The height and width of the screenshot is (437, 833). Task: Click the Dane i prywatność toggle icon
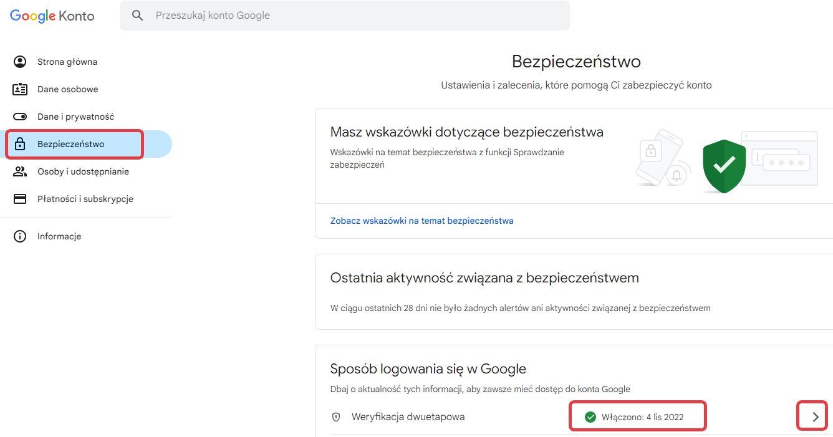[x=20, y=117]
